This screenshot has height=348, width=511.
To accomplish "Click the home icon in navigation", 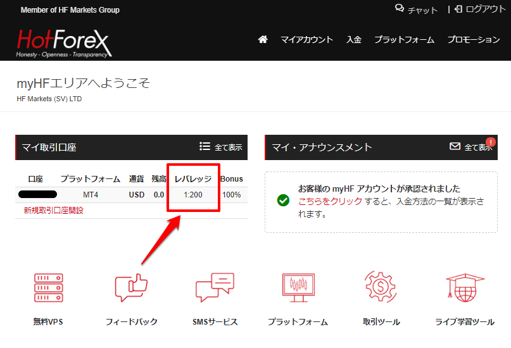I will [263, 39].
